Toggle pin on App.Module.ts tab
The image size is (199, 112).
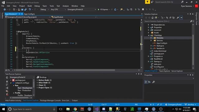tap(19, 14)
